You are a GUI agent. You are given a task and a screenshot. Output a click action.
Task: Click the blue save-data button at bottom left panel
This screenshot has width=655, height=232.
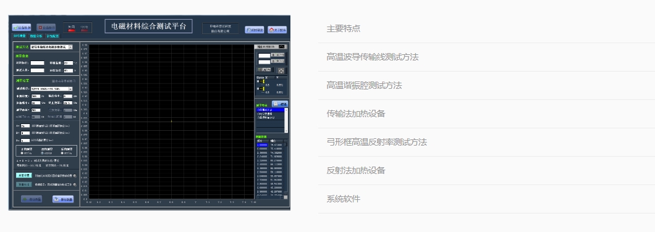63,199
